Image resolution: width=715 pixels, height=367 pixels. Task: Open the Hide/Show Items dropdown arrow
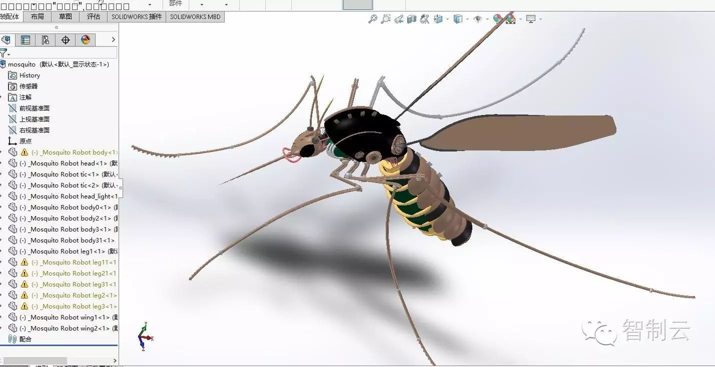487,19
